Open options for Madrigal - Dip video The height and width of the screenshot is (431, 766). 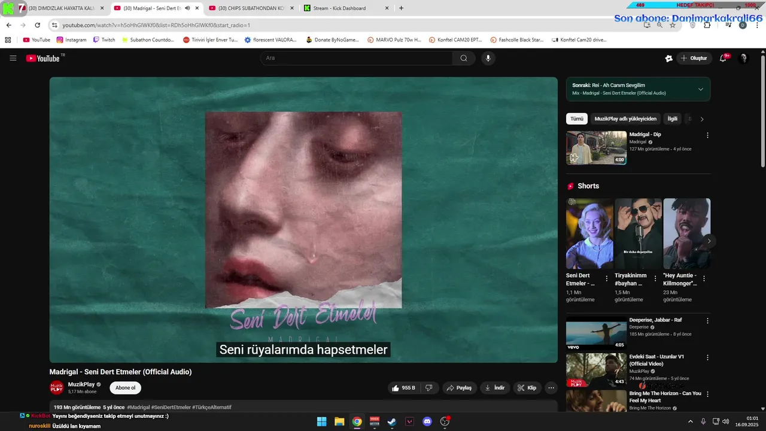[707, 135]
